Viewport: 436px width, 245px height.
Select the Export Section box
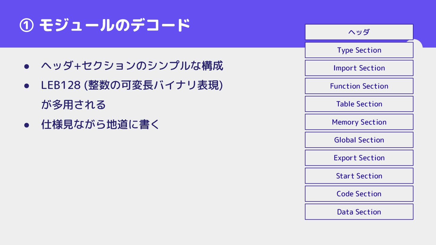359,158
